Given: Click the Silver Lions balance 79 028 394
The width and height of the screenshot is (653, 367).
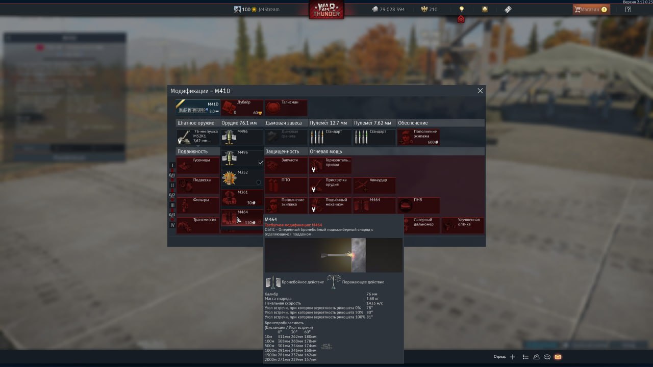Looking at the screenshot, I should click(388, 9).
